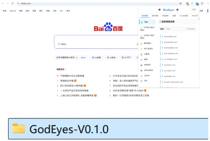Click the 100% zoom pill in GodEyes header
Viewport: 210px width, 141px height.
(194, 9)
